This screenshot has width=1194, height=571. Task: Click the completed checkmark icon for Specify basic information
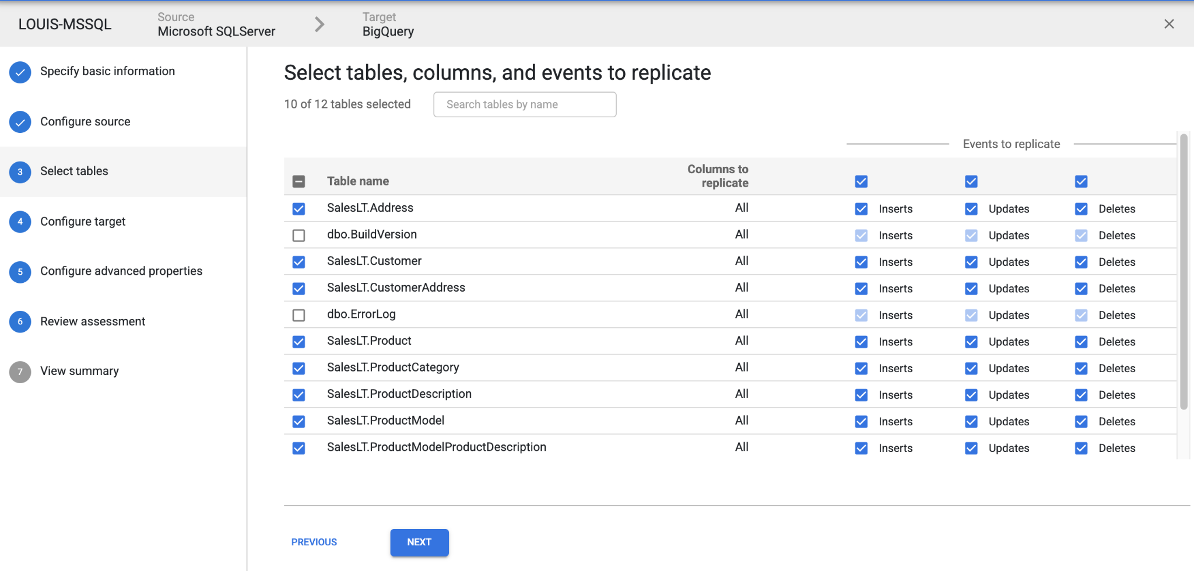pyautogui.click(x=20, y=72)
